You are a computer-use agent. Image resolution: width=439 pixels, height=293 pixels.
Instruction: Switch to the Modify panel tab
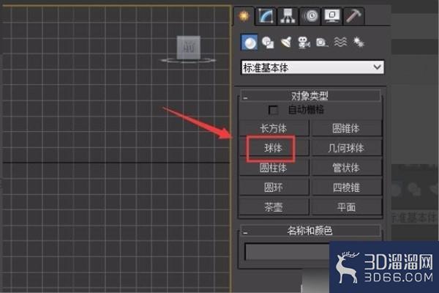tap(266, 15)
